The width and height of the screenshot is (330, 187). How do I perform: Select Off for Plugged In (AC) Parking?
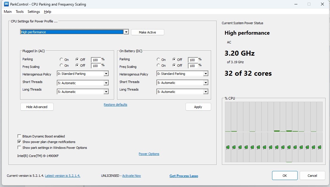pos(77,59)
